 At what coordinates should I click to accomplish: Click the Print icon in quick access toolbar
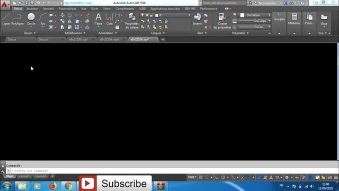click(x=38, y=3)
